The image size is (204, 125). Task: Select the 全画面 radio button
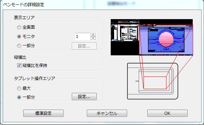coord(19,27)
